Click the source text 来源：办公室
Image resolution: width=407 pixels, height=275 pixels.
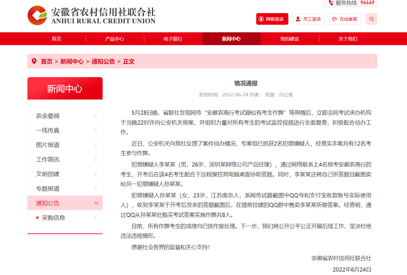click(x=279, y=95)
